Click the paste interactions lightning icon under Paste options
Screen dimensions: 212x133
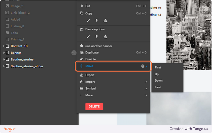pos(97,37)
